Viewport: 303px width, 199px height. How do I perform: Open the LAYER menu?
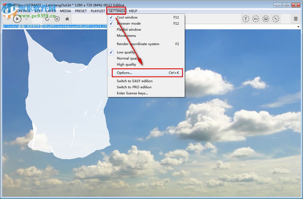[x=51, y=11]
